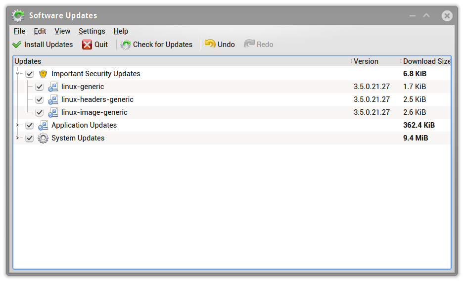Click the Undo arrow icon
The width and height of the screenshot is (464, 282).
click(210, 44)
